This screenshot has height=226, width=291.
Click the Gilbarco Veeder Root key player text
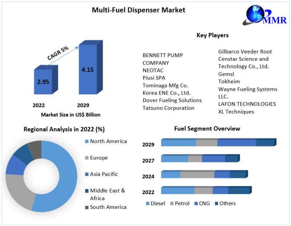[245, 52]
